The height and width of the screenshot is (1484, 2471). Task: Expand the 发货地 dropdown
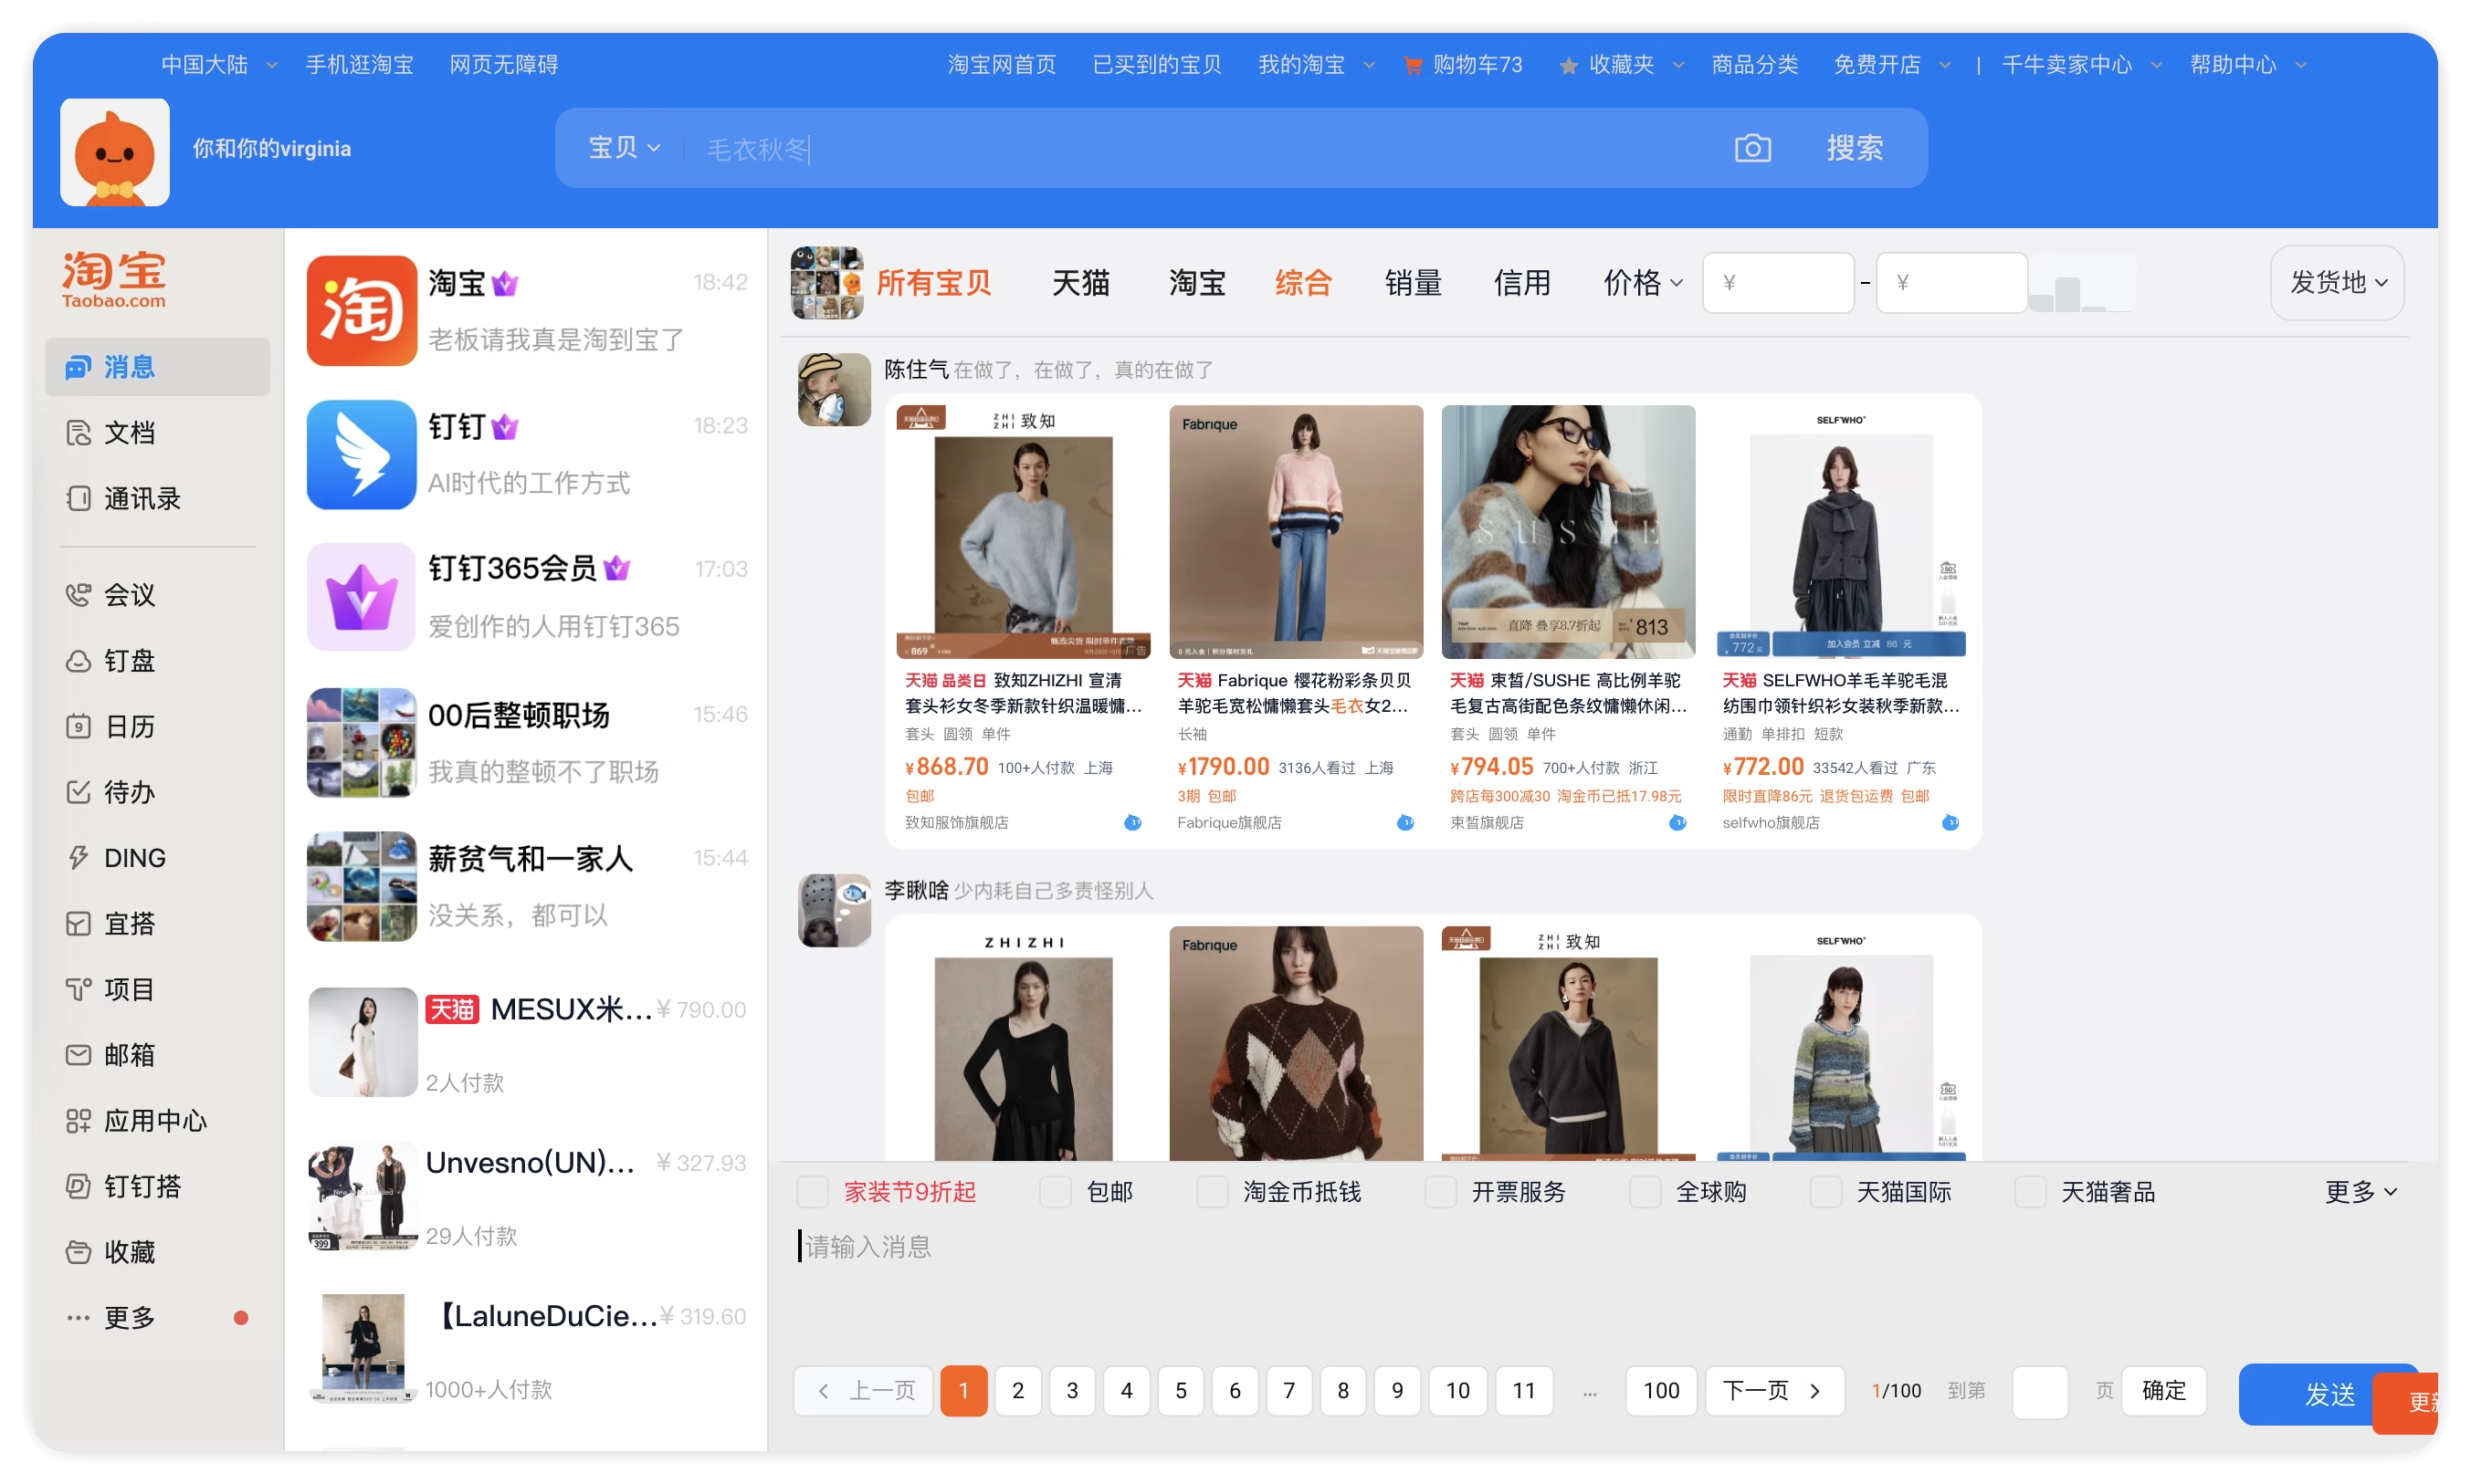pos(2337,283)
